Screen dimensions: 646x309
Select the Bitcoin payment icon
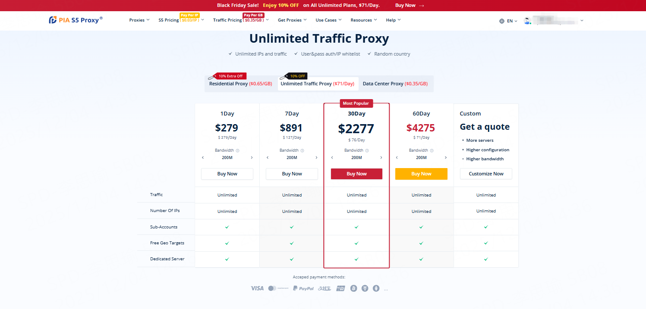353,288
